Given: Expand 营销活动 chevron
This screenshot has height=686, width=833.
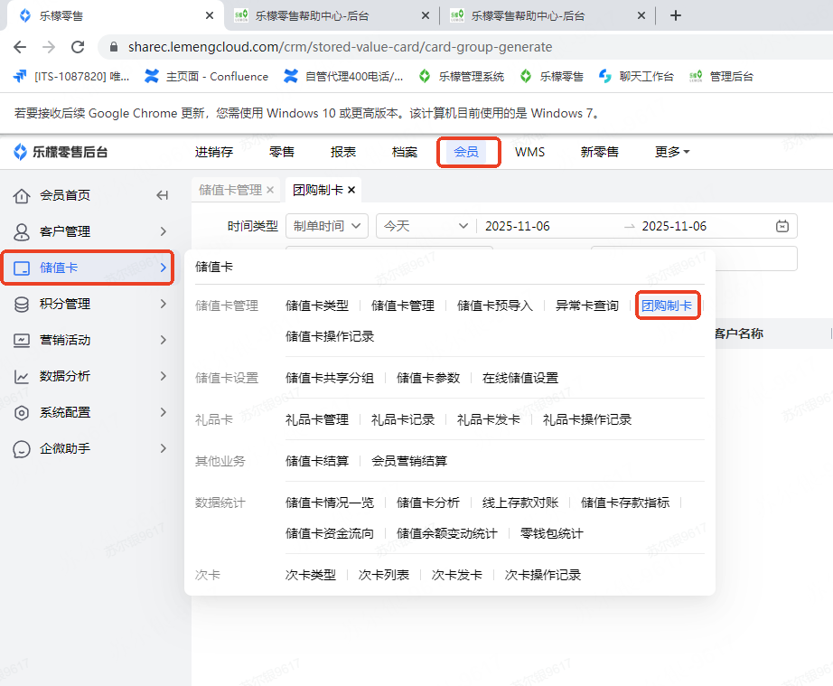Looking at the screenshot, I should pos(164,340).
